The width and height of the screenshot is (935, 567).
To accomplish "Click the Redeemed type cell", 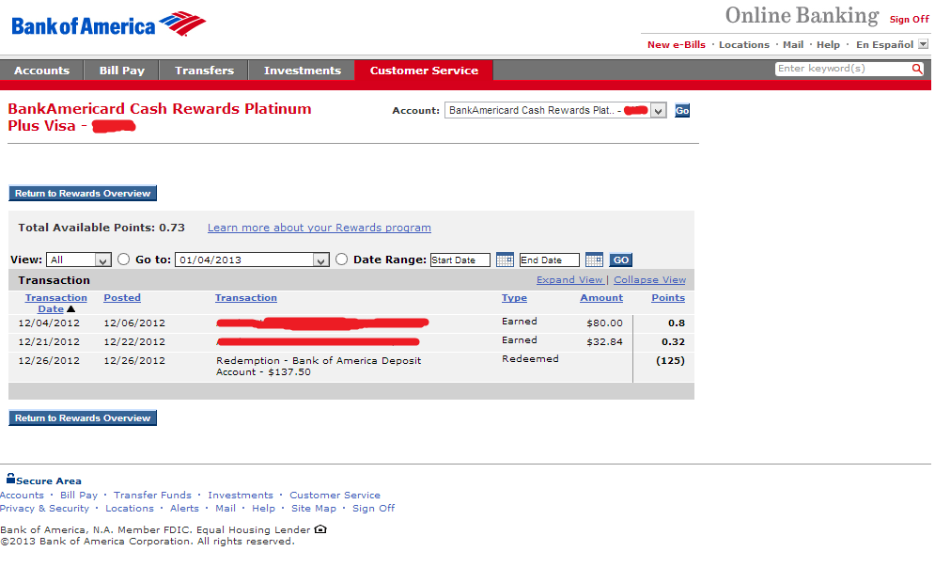I will (x=530, y=358).
